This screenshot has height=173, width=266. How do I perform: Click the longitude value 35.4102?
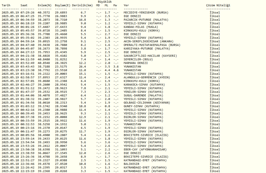[61, 56]
